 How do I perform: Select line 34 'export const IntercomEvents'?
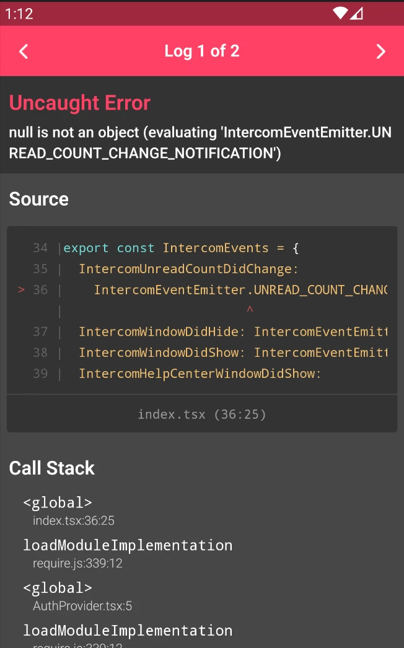181,248
